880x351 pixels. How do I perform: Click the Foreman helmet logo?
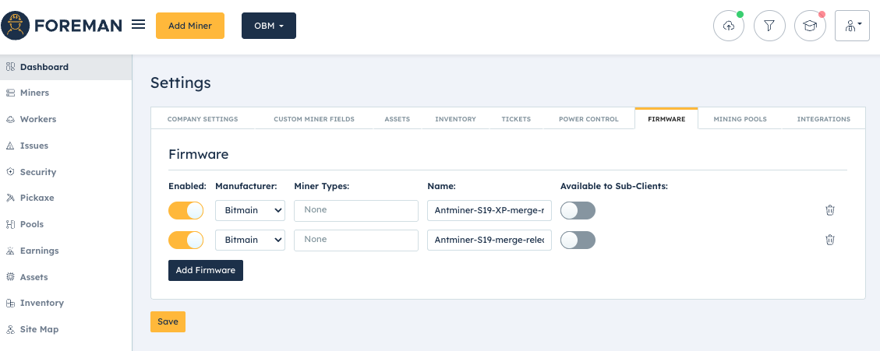point(15,25)
